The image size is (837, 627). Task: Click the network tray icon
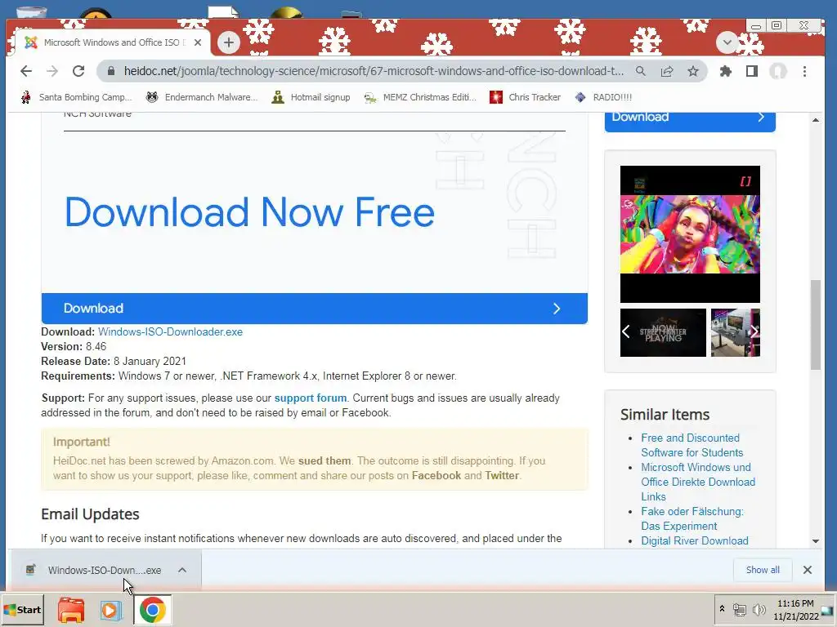tap(739, 609)
